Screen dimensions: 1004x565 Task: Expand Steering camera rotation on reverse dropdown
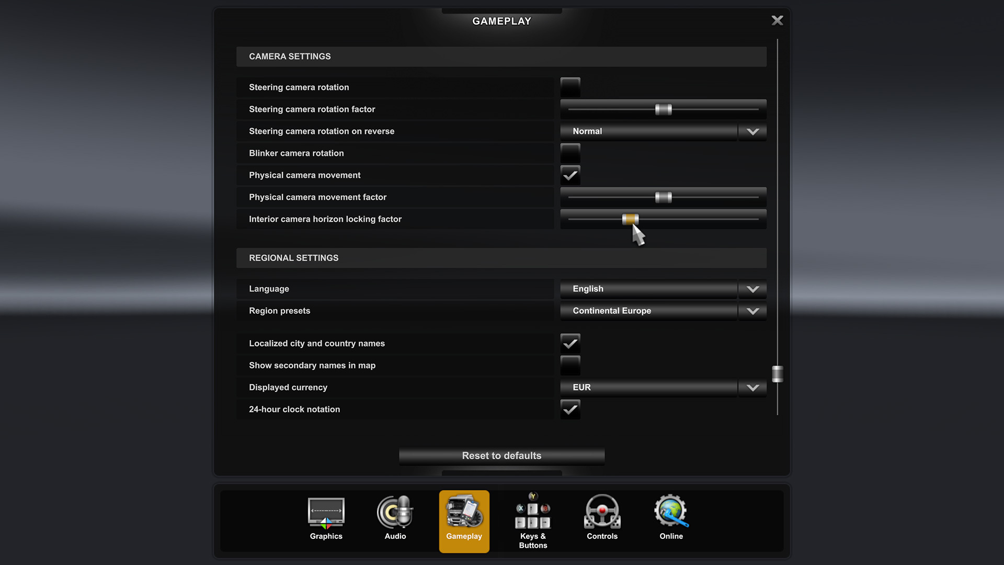click(x=751, y=131)
